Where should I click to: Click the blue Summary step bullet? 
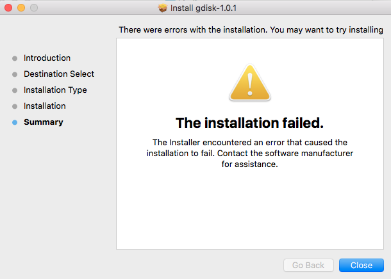point(15,122)
